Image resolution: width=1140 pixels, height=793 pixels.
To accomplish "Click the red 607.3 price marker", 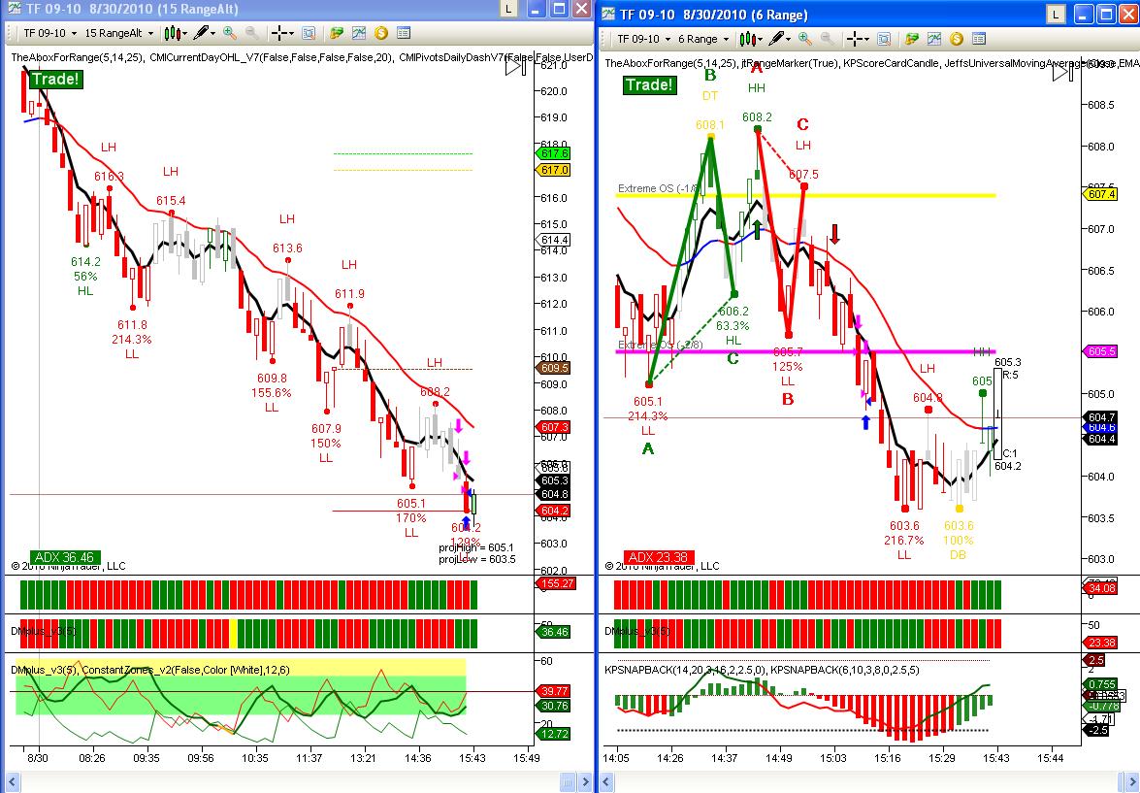I will click(x=553, y=427).
